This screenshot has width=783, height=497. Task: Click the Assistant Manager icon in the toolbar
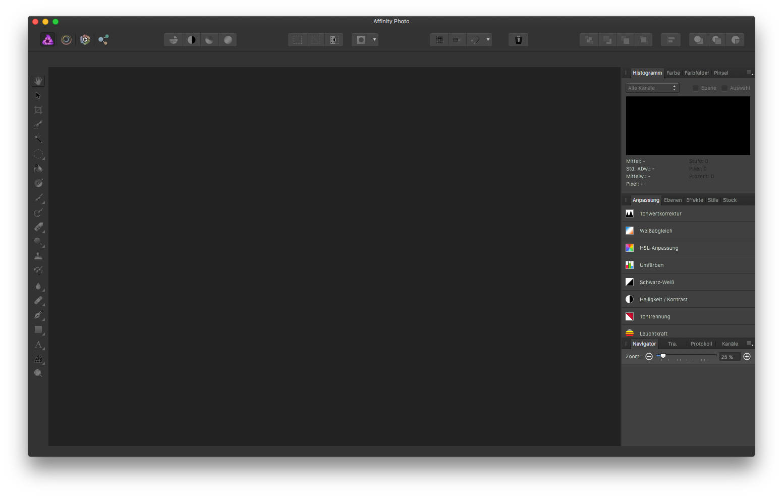(518, 40)
